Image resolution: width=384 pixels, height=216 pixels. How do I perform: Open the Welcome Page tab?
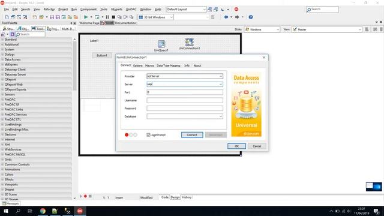(89, 23)
